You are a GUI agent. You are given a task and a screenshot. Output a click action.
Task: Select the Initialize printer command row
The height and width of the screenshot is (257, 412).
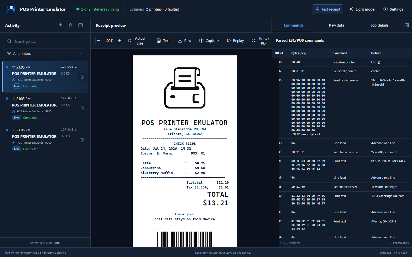tap(342, 62)
